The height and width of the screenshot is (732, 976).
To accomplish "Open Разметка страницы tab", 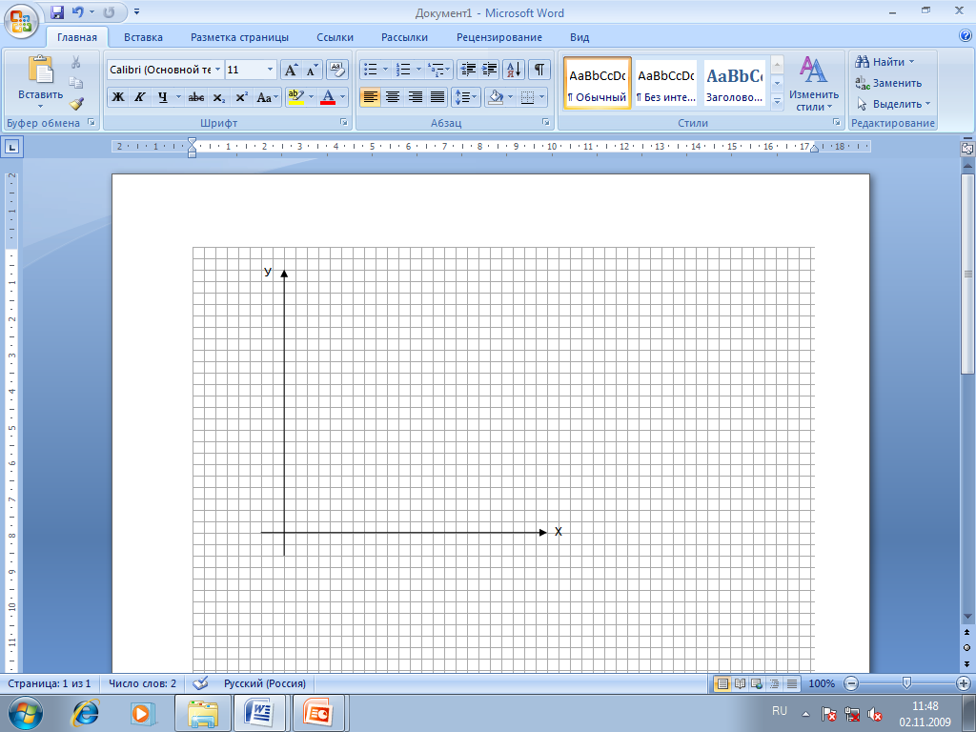I will point(239,37).
